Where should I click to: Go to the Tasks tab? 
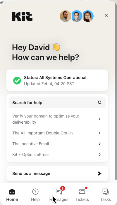pos(106,195)
